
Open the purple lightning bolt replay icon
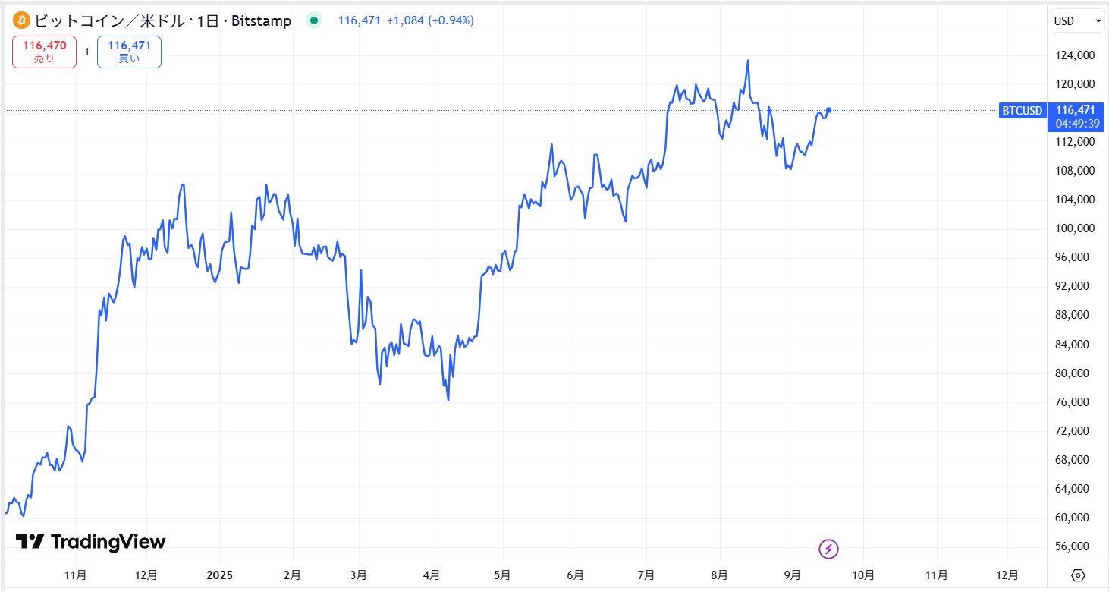pyautogui.click(x=829, y=548)
